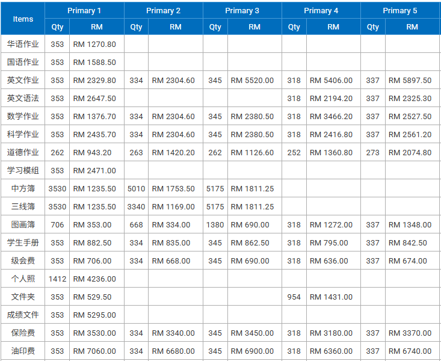Select the Primary 4 header cell
The width and height of the screenshot is (441, 361).
(x=321, y=10)
